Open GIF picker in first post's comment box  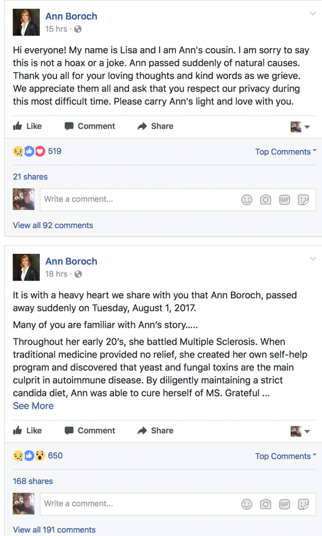(x=284, y=199)
